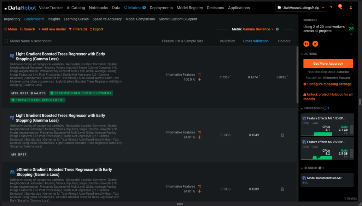Screen dimensions: 362x206
Task: Open the Speed vs Accuracy subtab
Action: pos(107,19)
